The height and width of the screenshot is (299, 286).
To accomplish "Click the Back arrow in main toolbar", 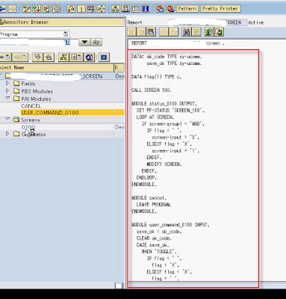I will 3,9.
